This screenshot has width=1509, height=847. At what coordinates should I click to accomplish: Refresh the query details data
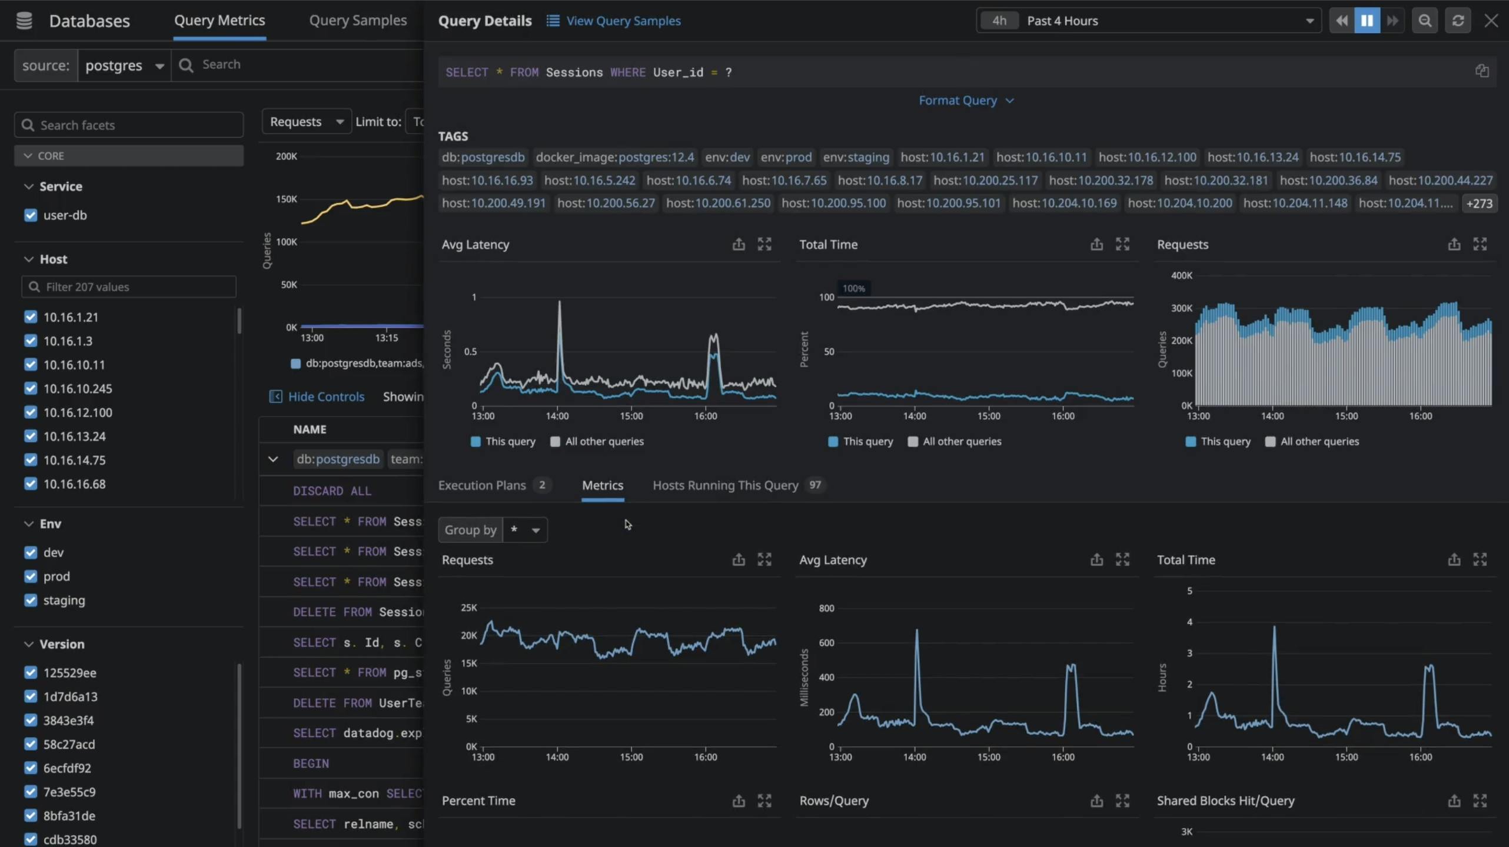pos(1458,20)
